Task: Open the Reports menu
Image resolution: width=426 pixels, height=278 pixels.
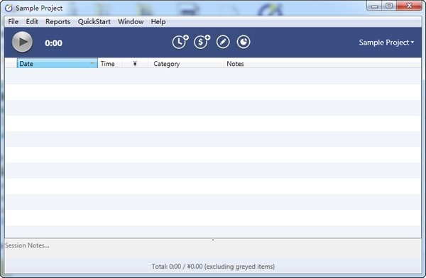Action: (58, 22)
